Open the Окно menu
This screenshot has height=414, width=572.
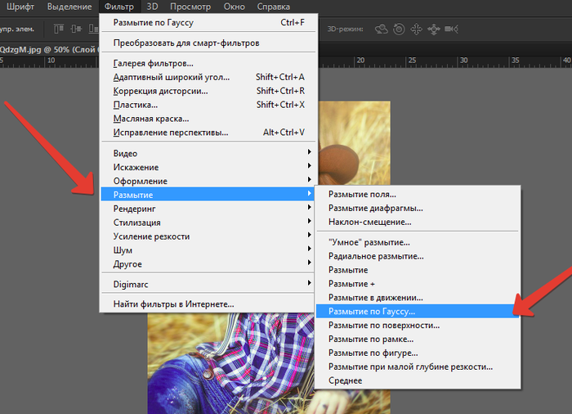pyautogui.click(x=235, y=7)
